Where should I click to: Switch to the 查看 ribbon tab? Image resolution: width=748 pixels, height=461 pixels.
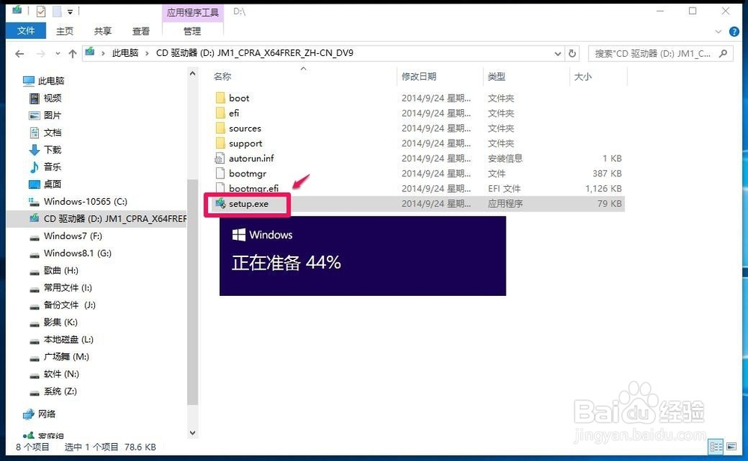pos(141,31)
